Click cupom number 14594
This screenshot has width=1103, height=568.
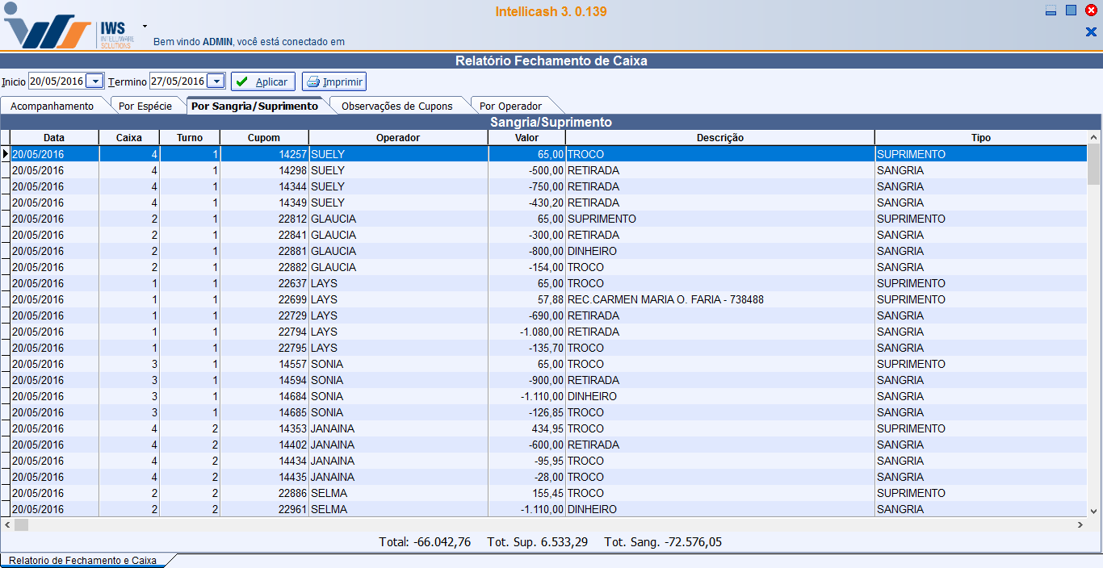point(291,380)
